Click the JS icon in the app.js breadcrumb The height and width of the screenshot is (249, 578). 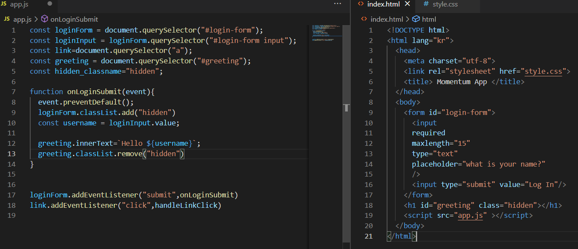pyautogui.click(x=7, y=19)
